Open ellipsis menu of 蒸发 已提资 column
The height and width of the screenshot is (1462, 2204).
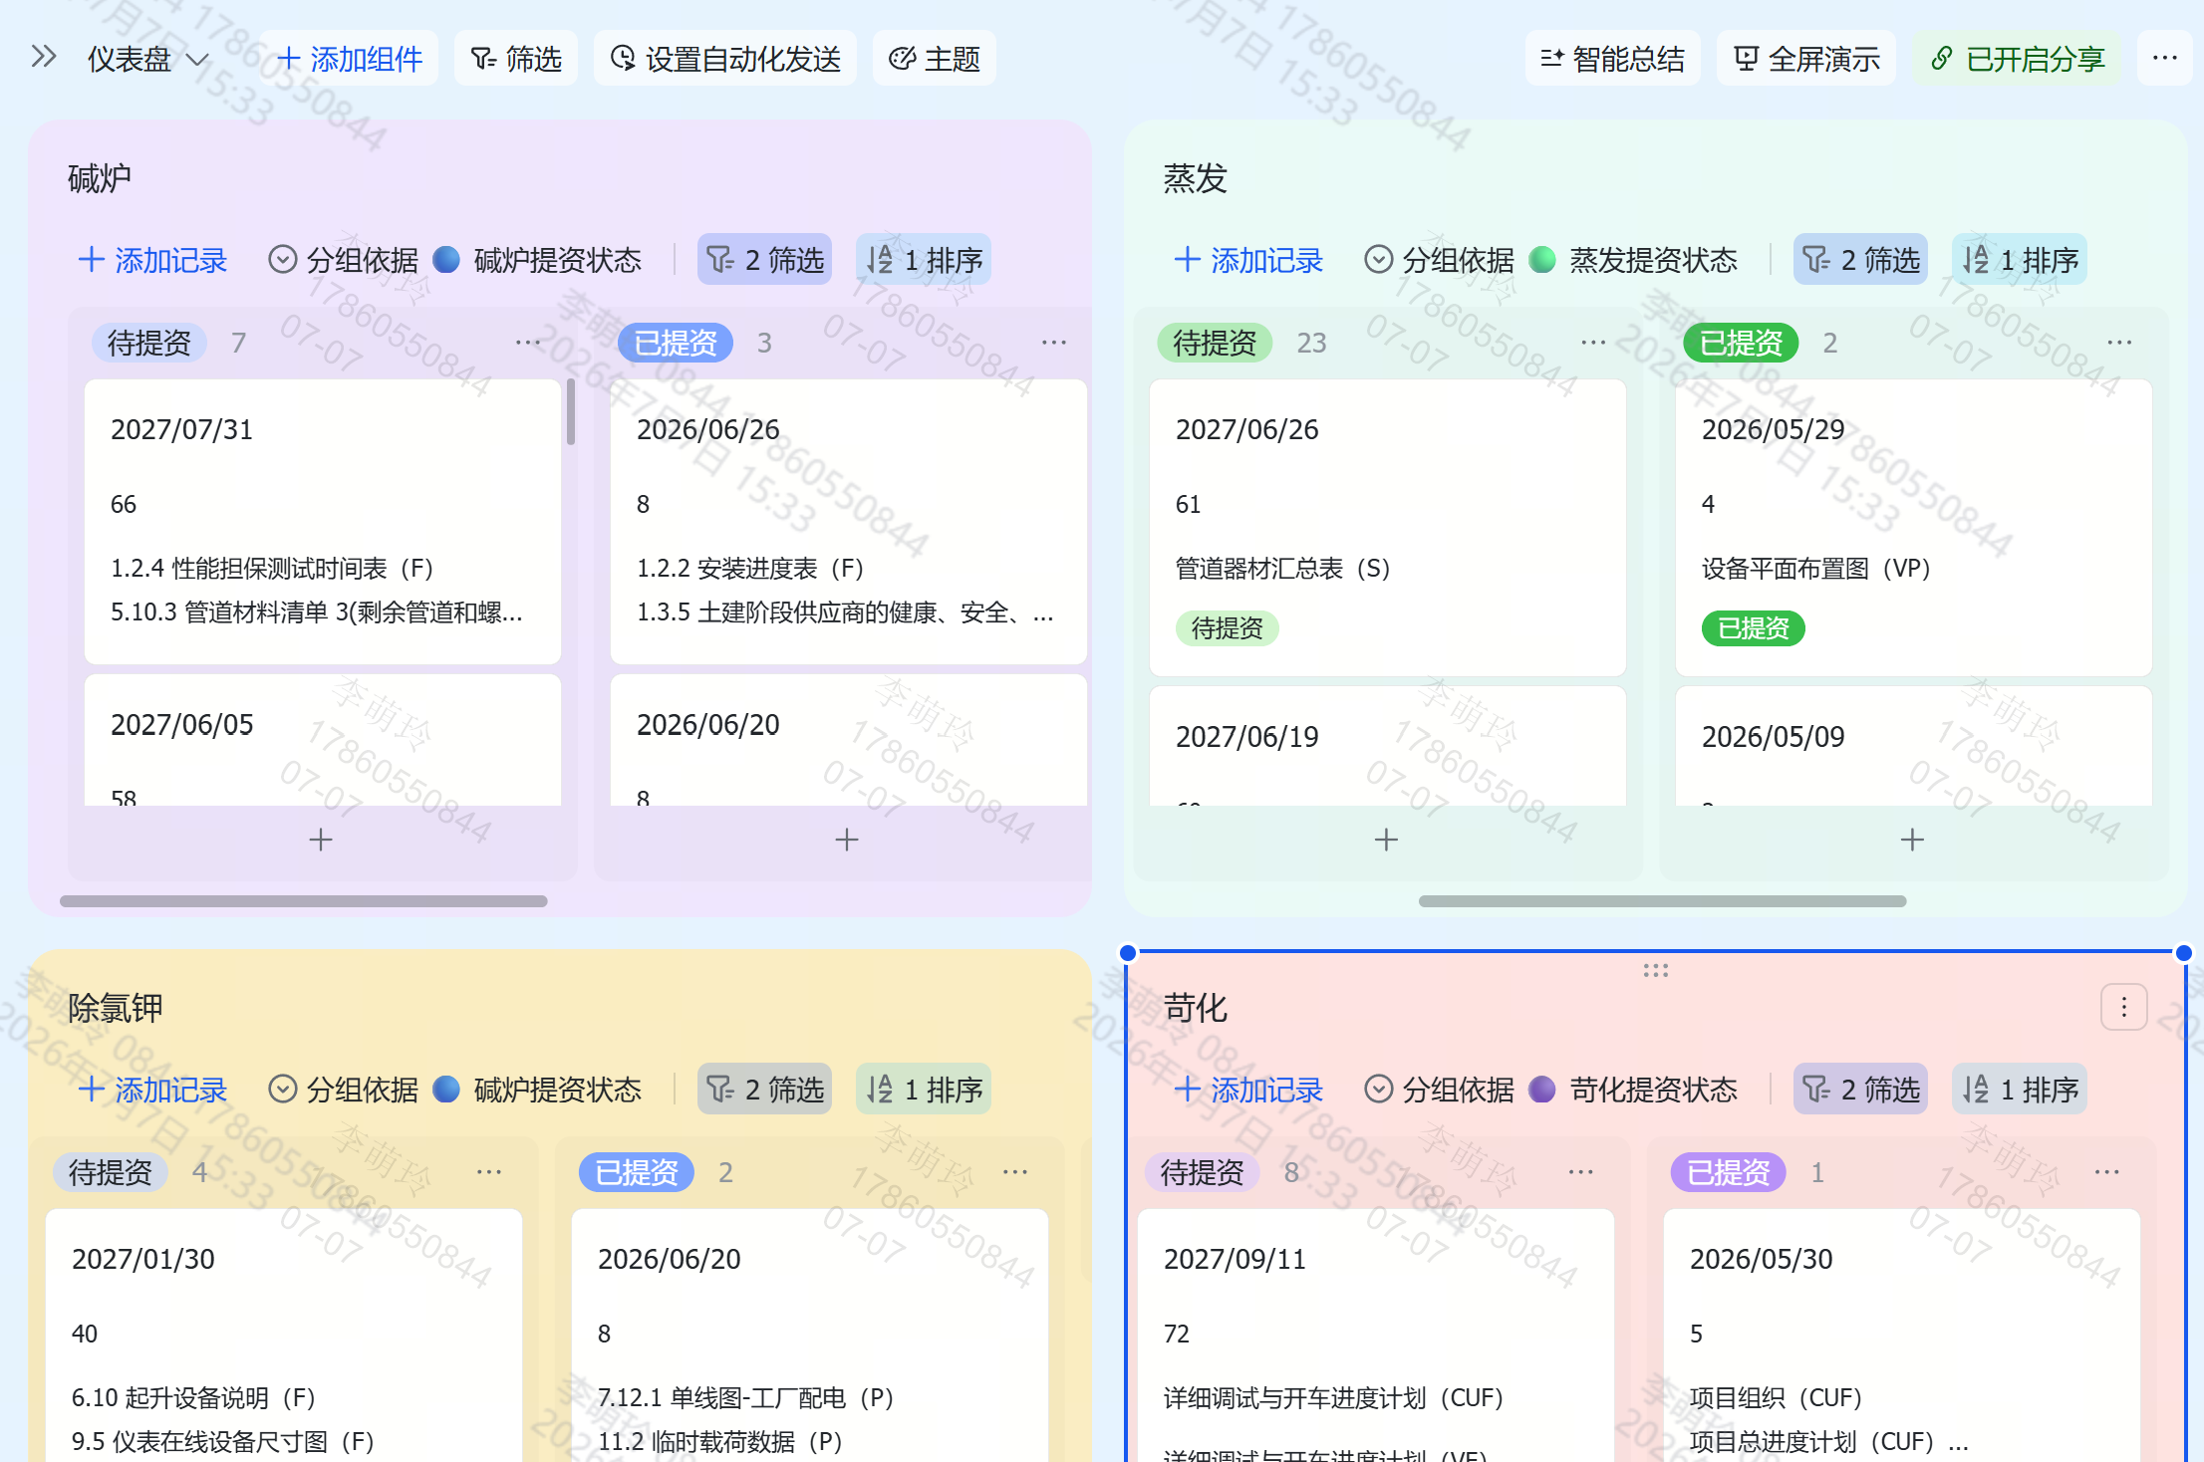2119,343
